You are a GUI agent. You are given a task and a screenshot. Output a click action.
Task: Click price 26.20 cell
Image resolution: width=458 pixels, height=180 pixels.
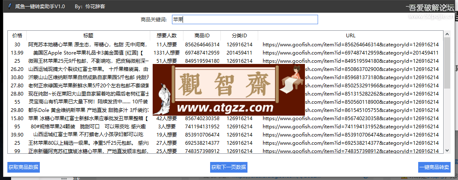tap(17, 69)
